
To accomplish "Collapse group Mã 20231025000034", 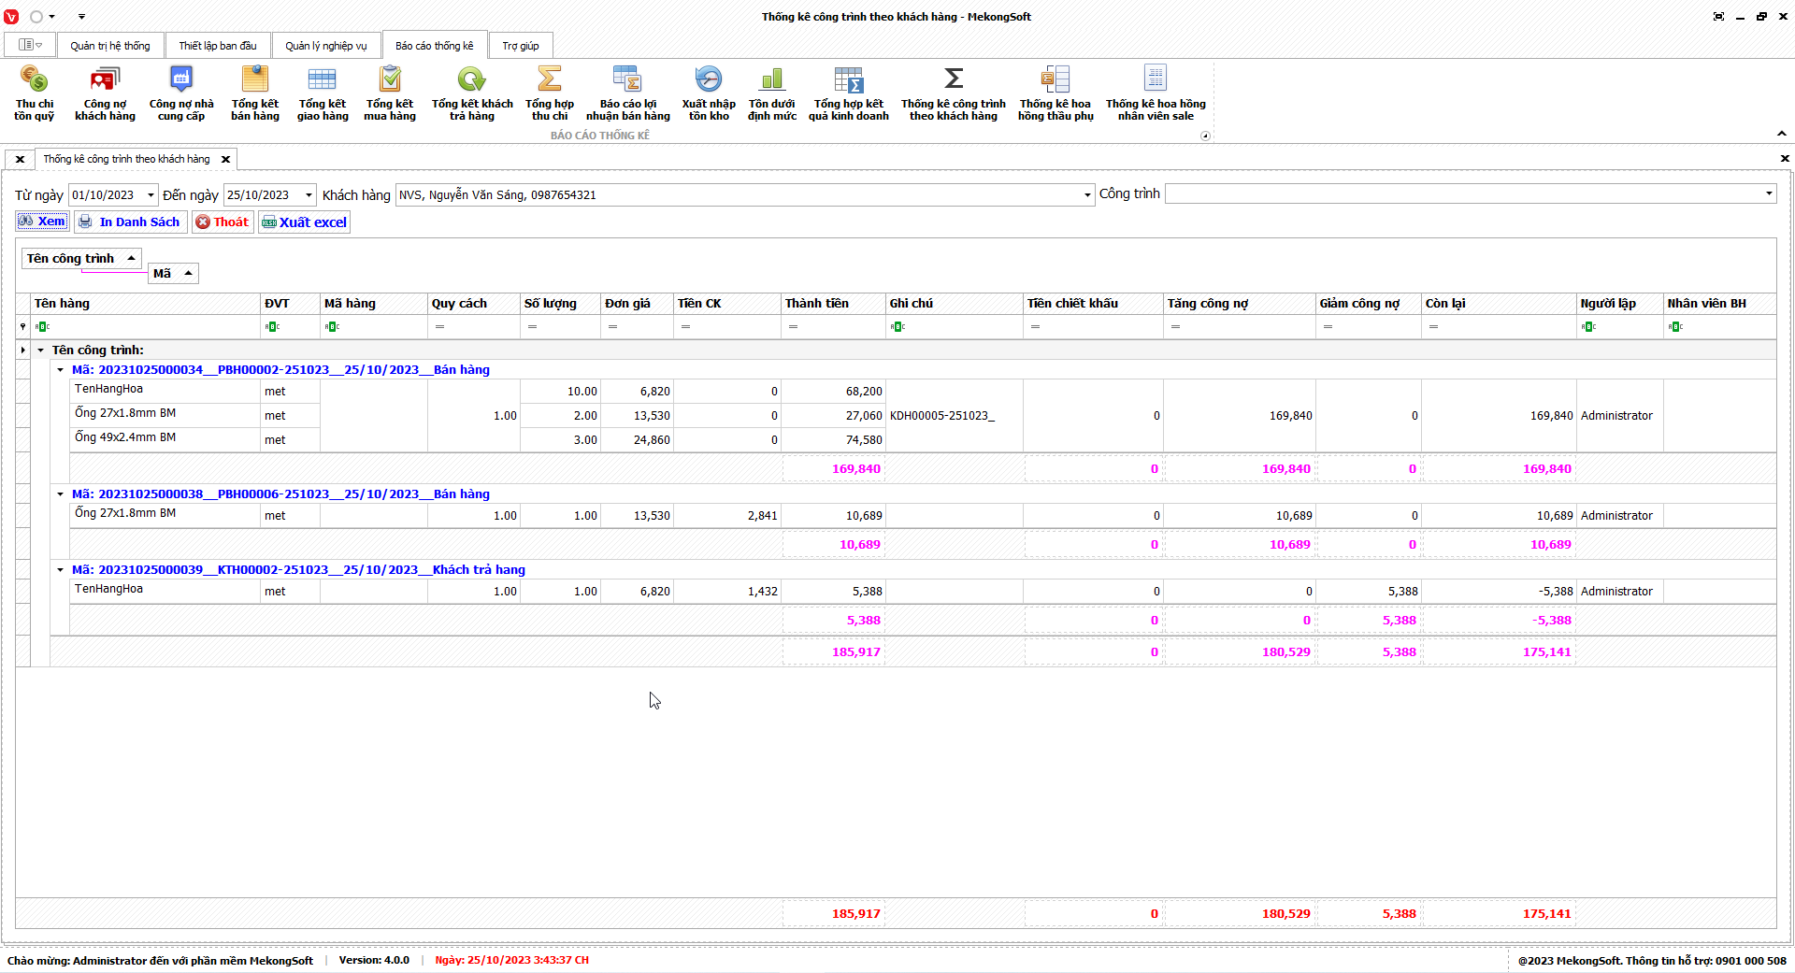I will [61, 370].
